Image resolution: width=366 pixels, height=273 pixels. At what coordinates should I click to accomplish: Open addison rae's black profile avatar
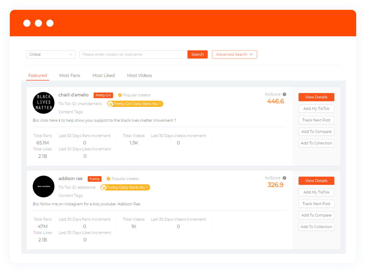pyautogui.click(x=43, y=186)
